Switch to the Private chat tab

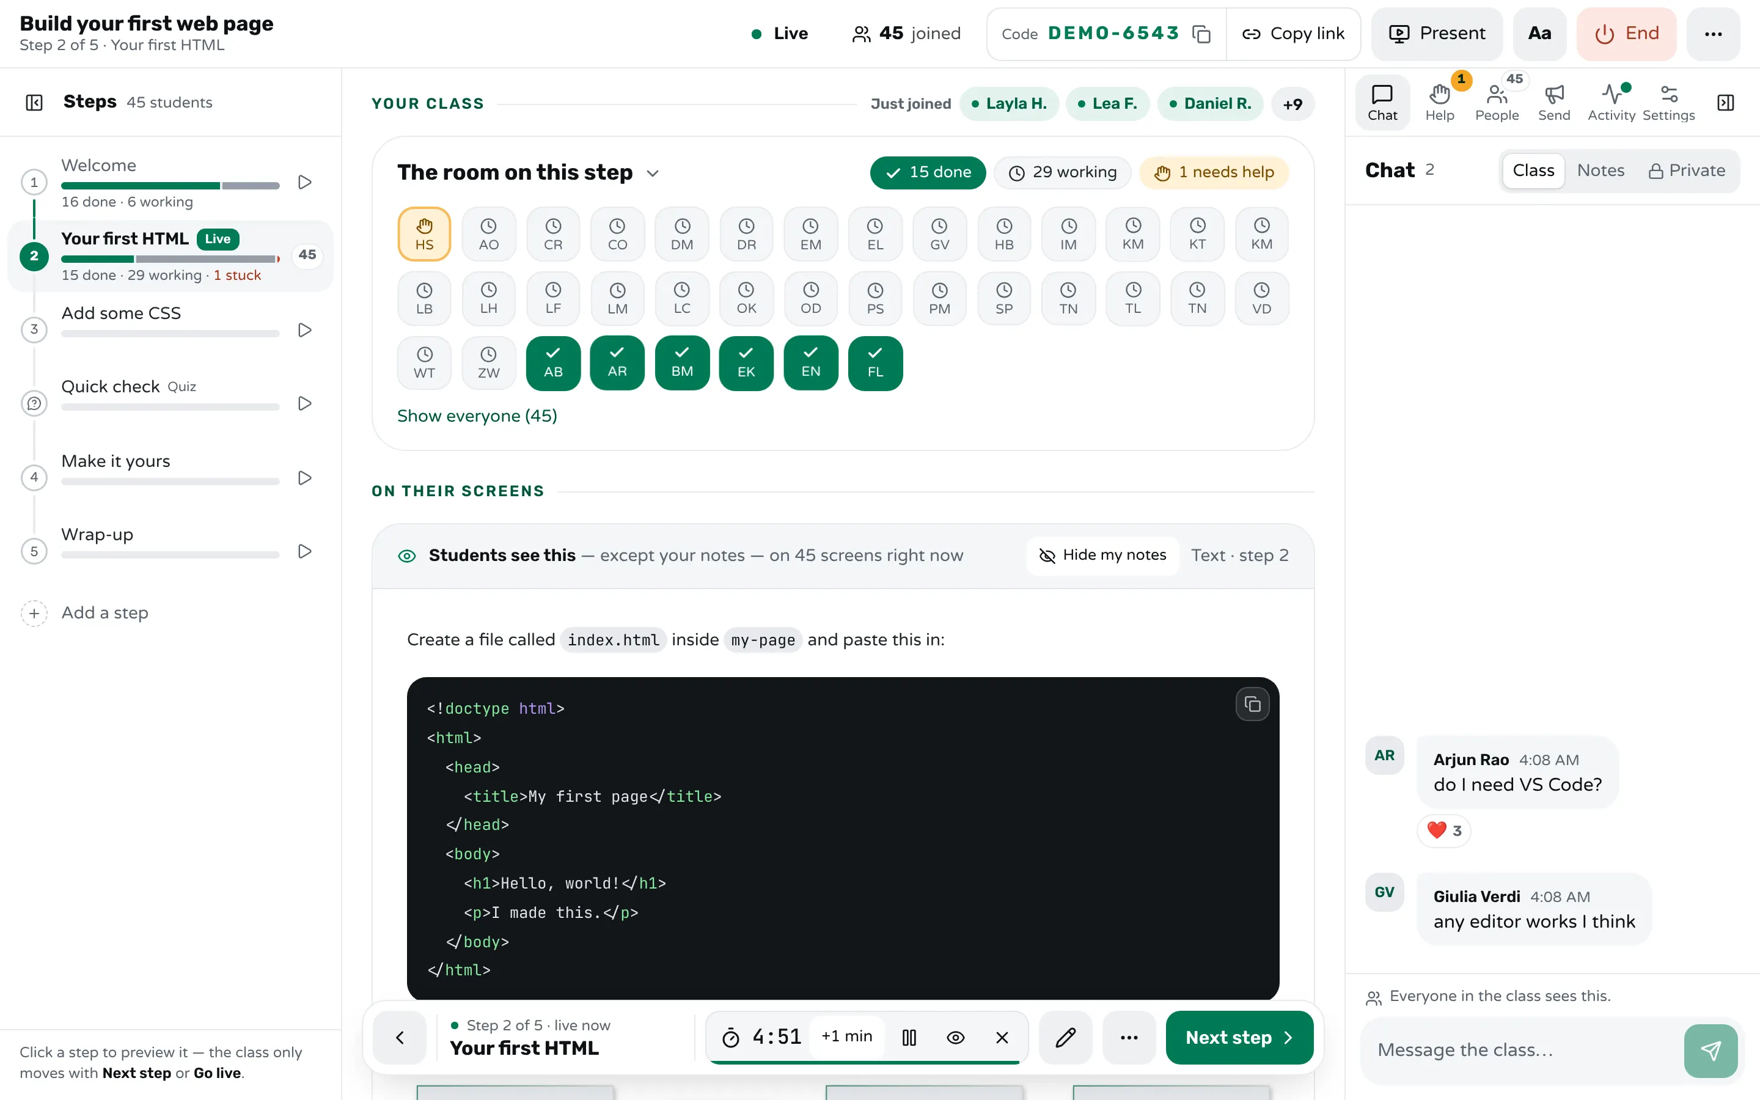click(x=1686, y=171)
